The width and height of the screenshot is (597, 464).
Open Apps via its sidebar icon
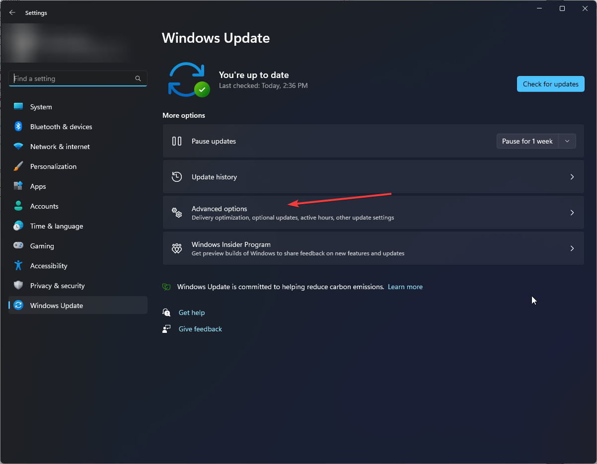pyautogui.click(x=18, y=186)
